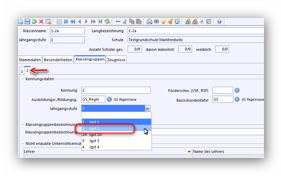Click the add students group icon
This screenshot has width=282, height=176.
pos(188,21)
